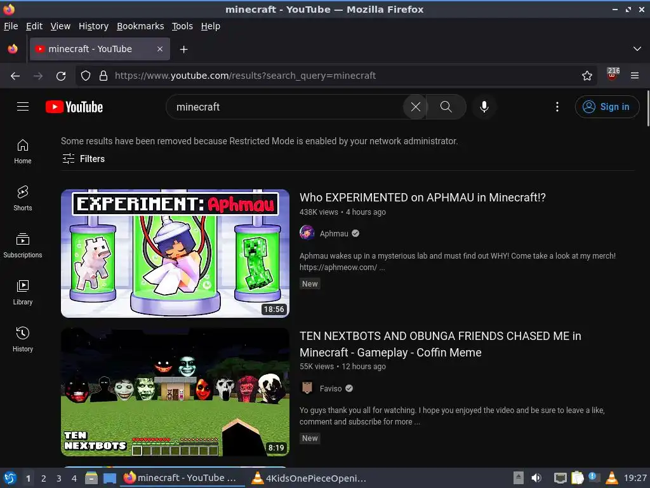Open the Help menu

click(x=211, y=26)
